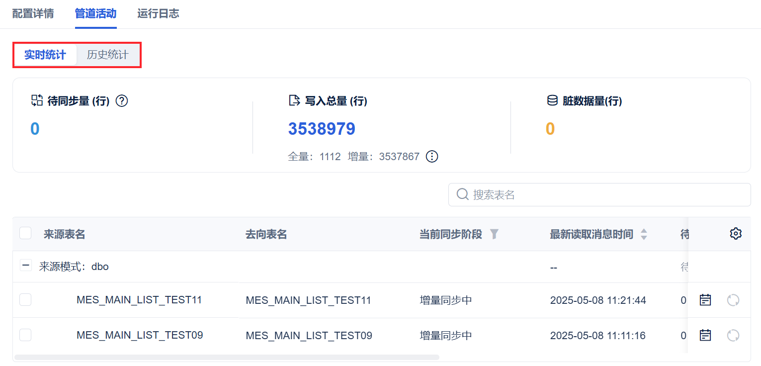
Task: Select the 管道活动 tab
Action: [95, 13]
